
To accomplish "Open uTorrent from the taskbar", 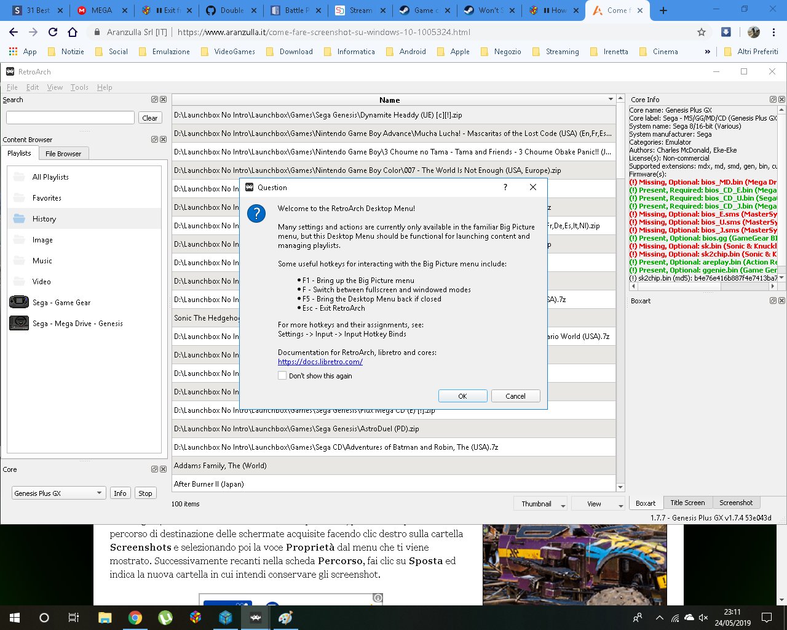I will pos(165,618).
